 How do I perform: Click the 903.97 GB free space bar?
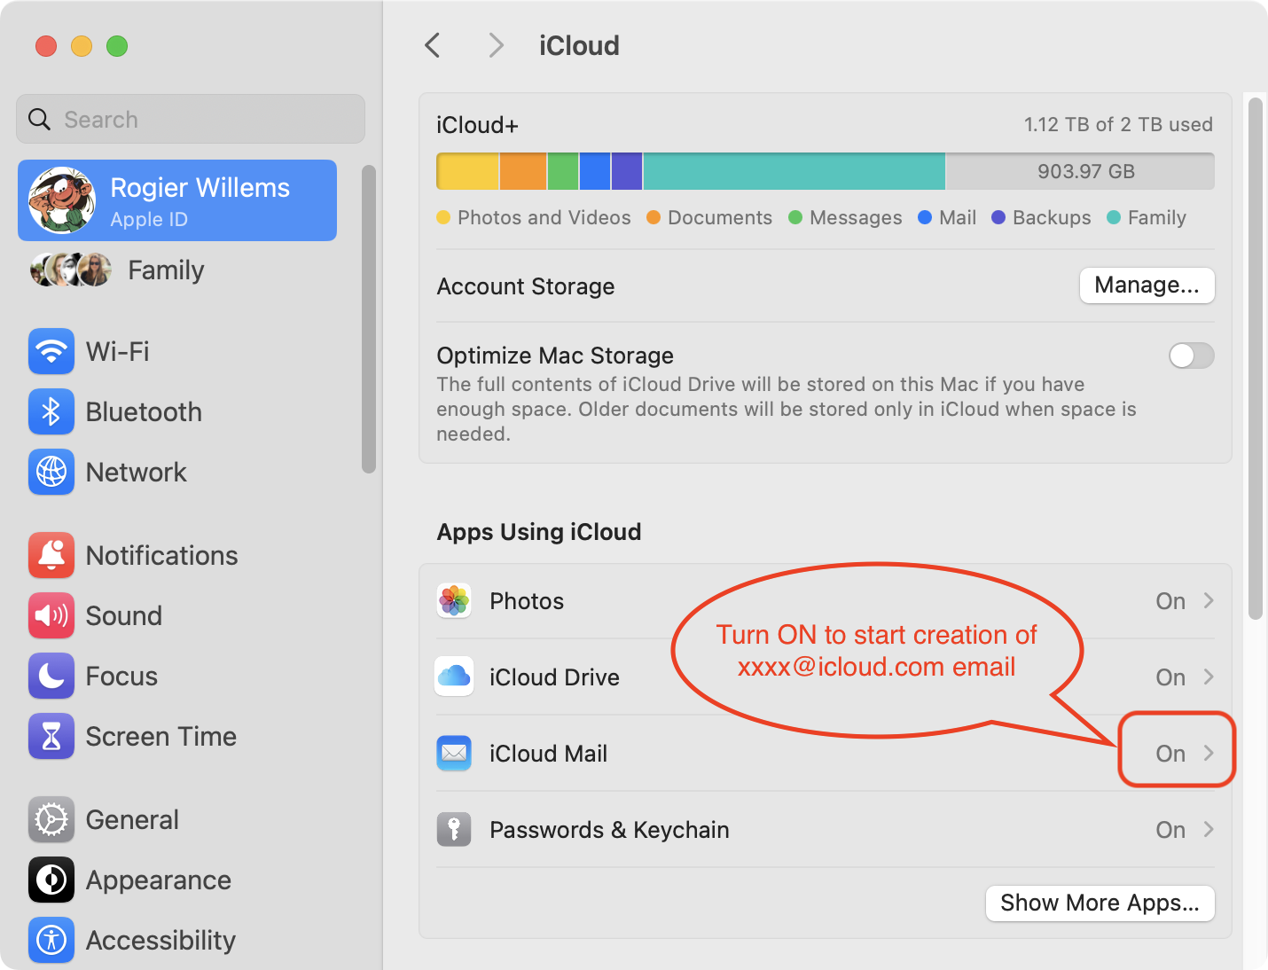tap(1080, 171)
